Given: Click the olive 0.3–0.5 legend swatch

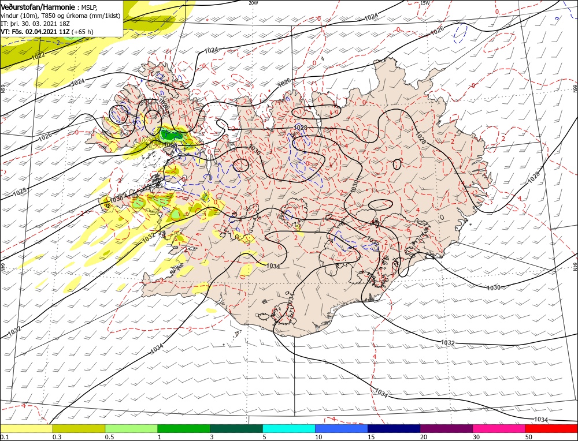Looking at the screenshot, I should (x=79, y=428).
